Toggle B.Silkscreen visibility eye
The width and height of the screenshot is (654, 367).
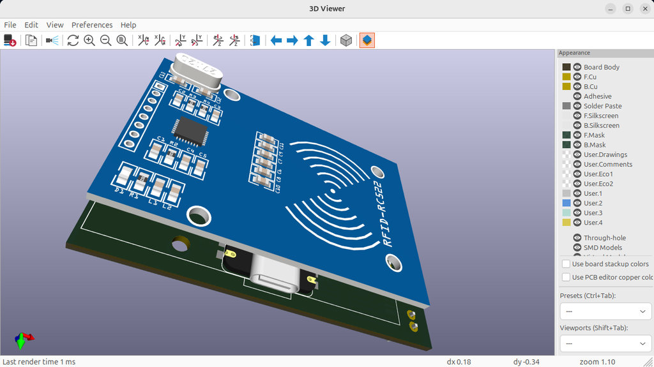pyautogui.click(x=577, y=126)
